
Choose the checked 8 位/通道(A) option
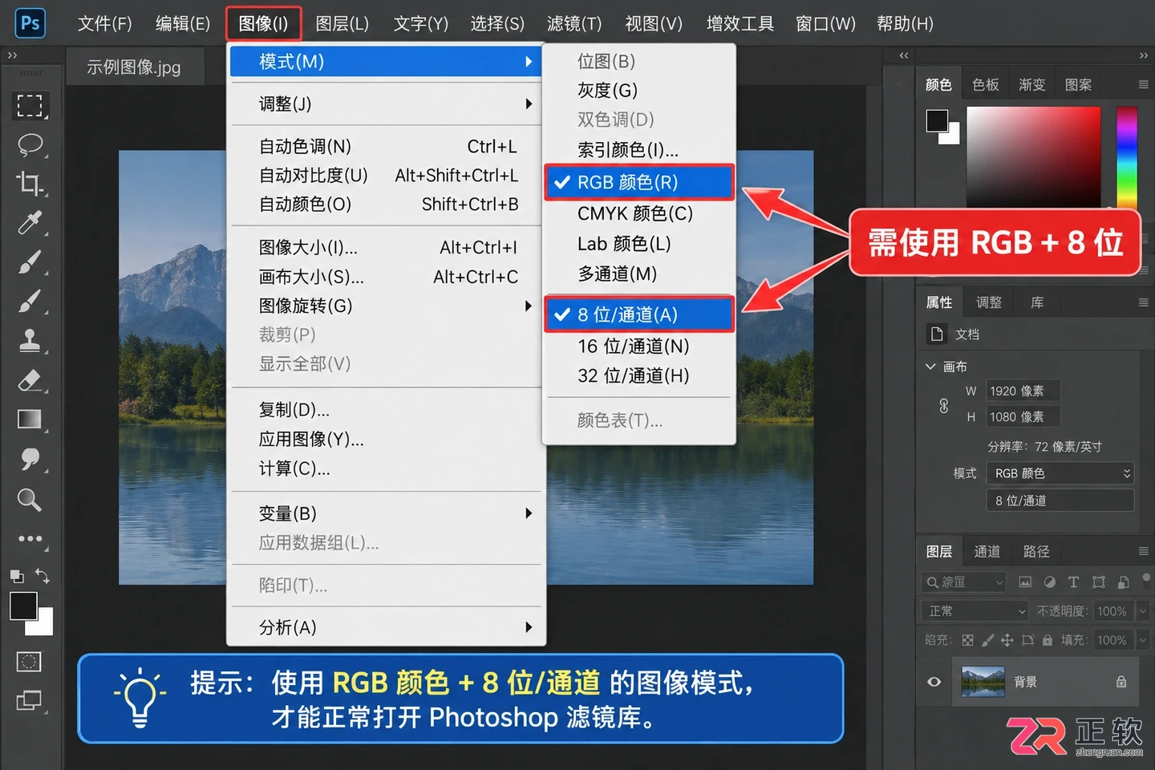[639, 314]
